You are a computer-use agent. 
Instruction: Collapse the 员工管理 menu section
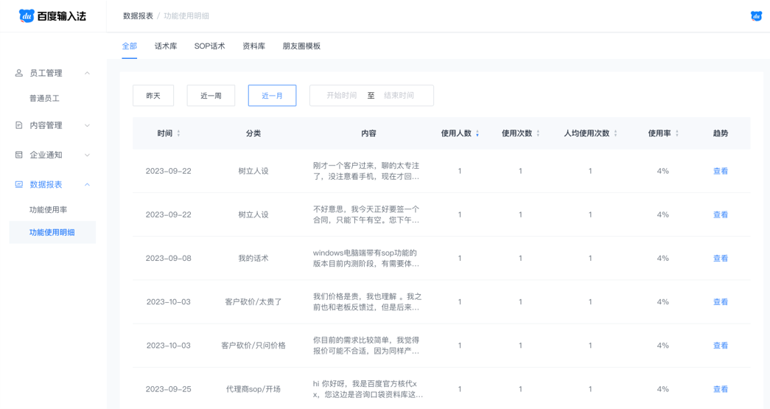point(87,73)
